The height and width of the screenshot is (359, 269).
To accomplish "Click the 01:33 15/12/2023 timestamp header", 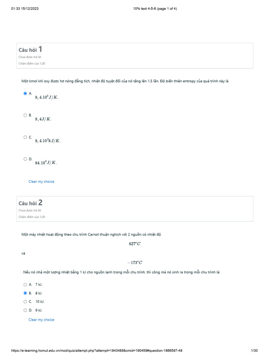I will pos(25,9).
